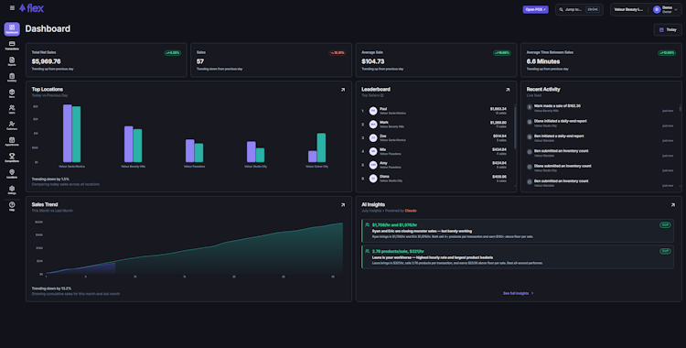Click the Jump to search field
The width and height of the screenshot is (686, 348).
[579, 10]
